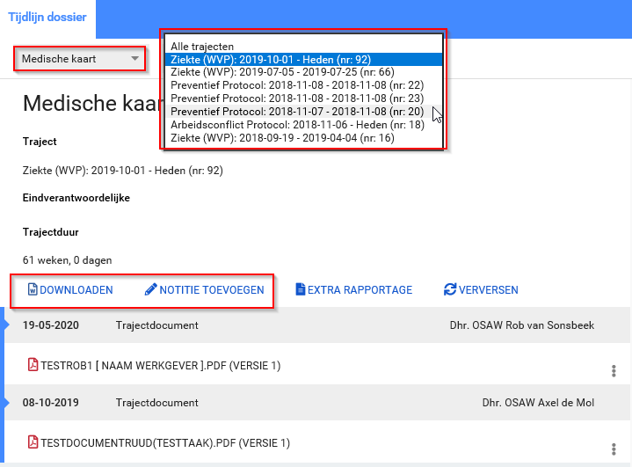Open the PDF icon of TESTDOCUMENTRUUD file
Screen dimensions: 632x467
(33, 442)
